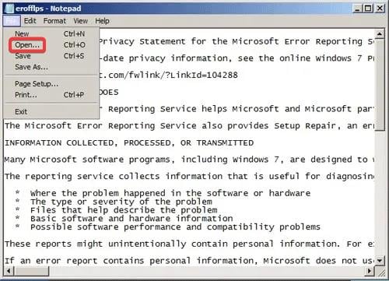Open the Help menu
The height and width of the screenshot is (281, 389).
[102, 21]
